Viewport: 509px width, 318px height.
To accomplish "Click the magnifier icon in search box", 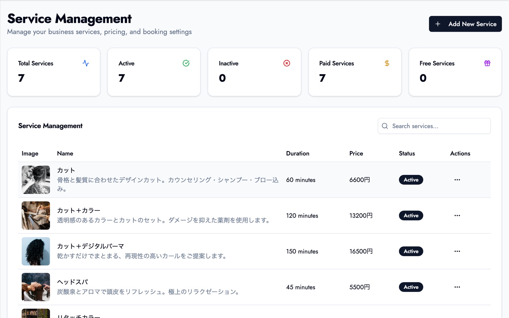I will click(x=385, y=126).
